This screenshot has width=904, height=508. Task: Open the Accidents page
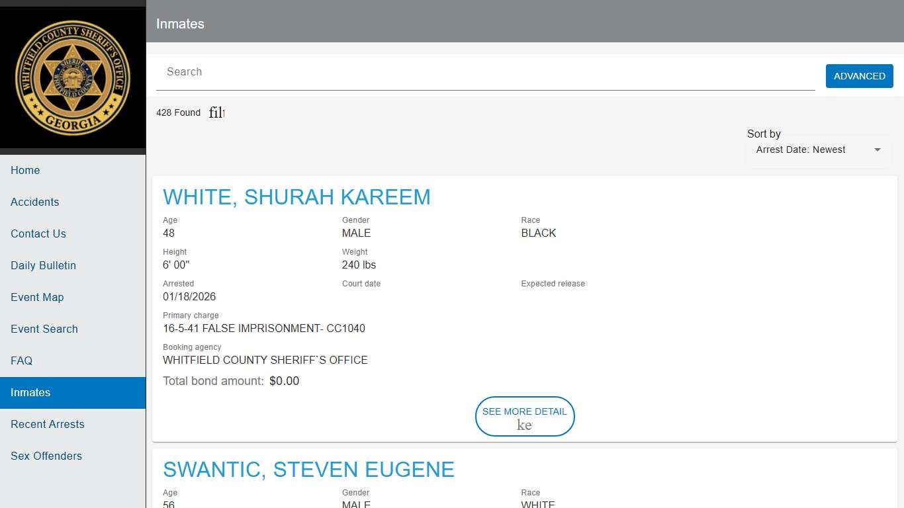(x=35, y=202)
